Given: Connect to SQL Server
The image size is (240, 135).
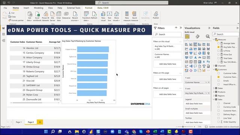Looking at the screenshot, I should 52,16.
